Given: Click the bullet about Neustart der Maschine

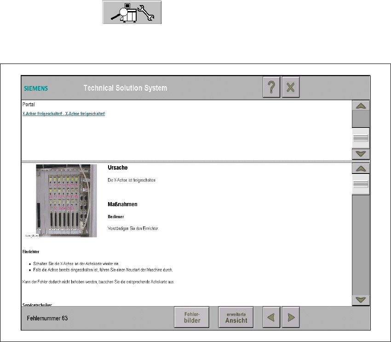Looking at the screenshot, I should click(x=103, y=270).
